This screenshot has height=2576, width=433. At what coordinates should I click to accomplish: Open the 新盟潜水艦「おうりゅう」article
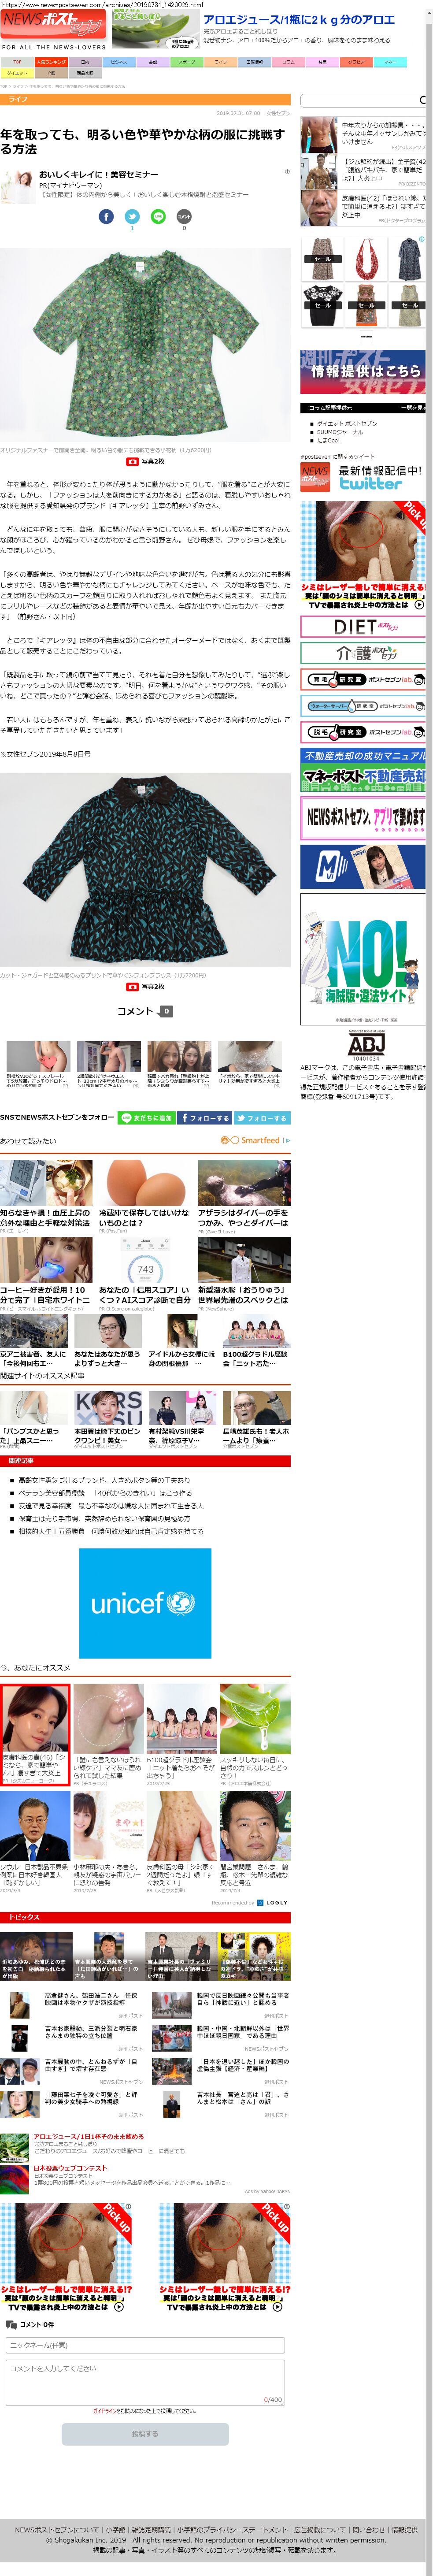point(244,1295)
